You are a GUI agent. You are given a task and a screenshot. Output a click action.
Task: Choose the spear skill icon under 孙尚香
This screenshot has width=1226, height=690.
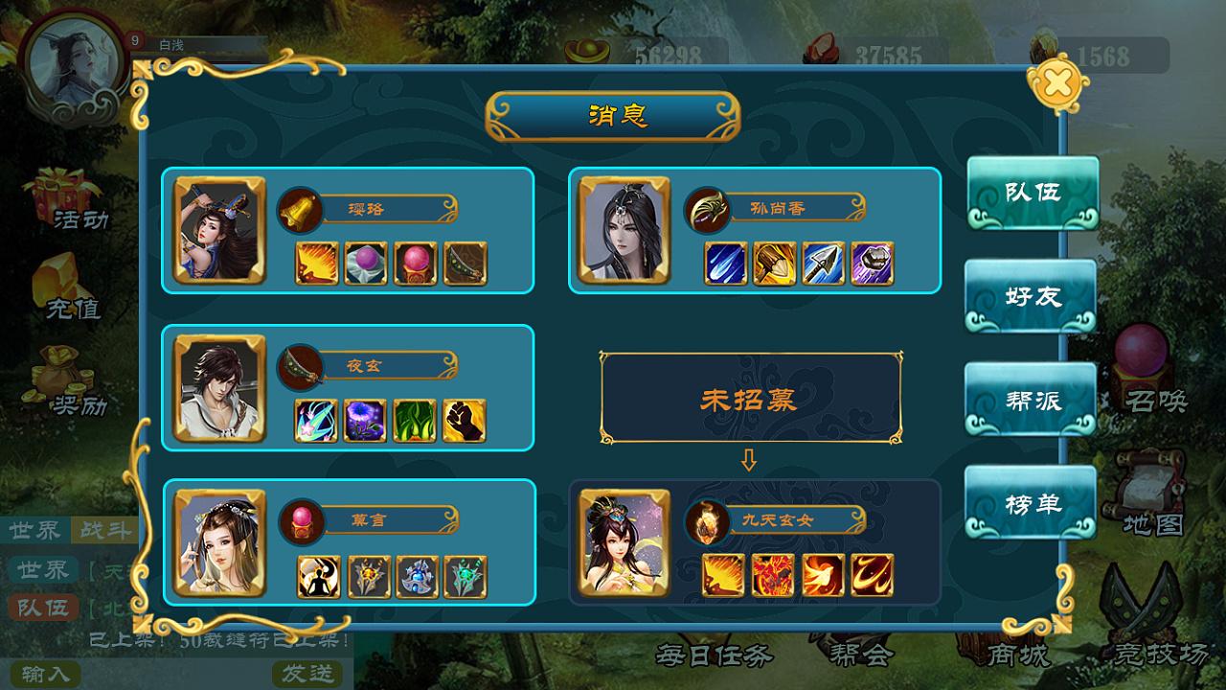point(823,264)
